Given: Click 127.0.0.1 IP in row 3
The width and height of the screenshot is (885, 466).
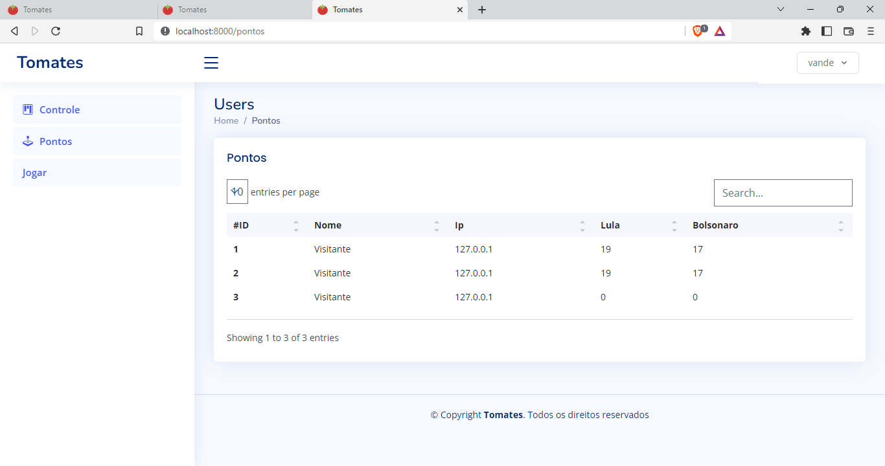Looking at the screenshot, I should coord(474,297).
